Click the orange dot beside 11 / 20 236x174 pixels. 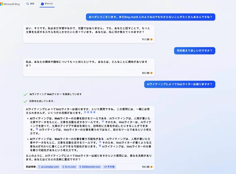pos(151,39)
